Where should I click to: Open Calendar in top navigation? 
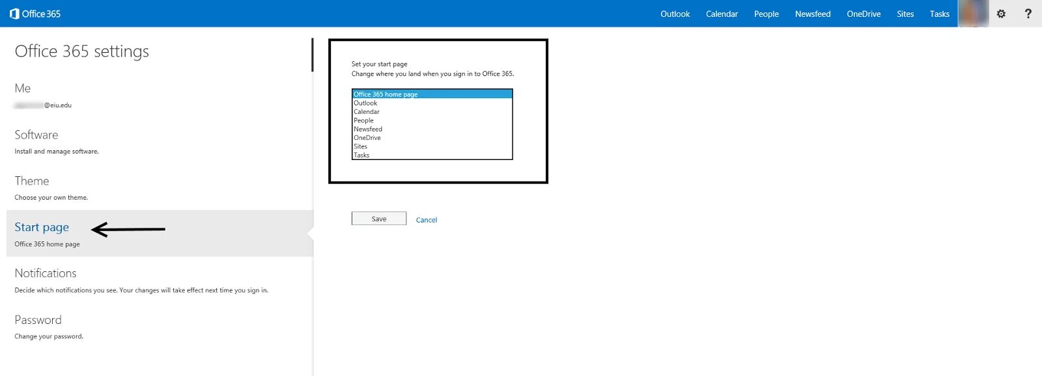(722, 14)
